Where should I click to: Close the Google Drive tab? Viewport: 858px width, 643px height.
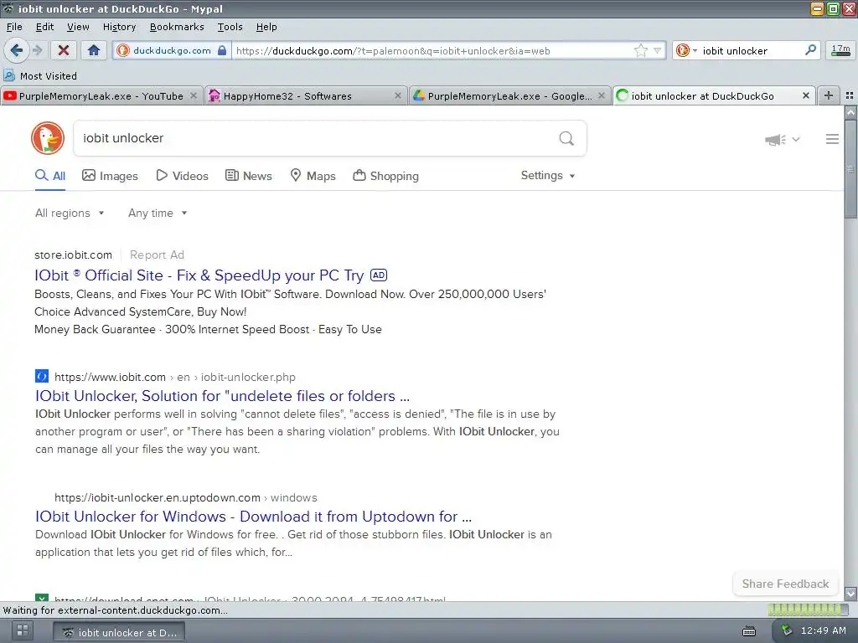pyautogui.click(x=602, y=95)
